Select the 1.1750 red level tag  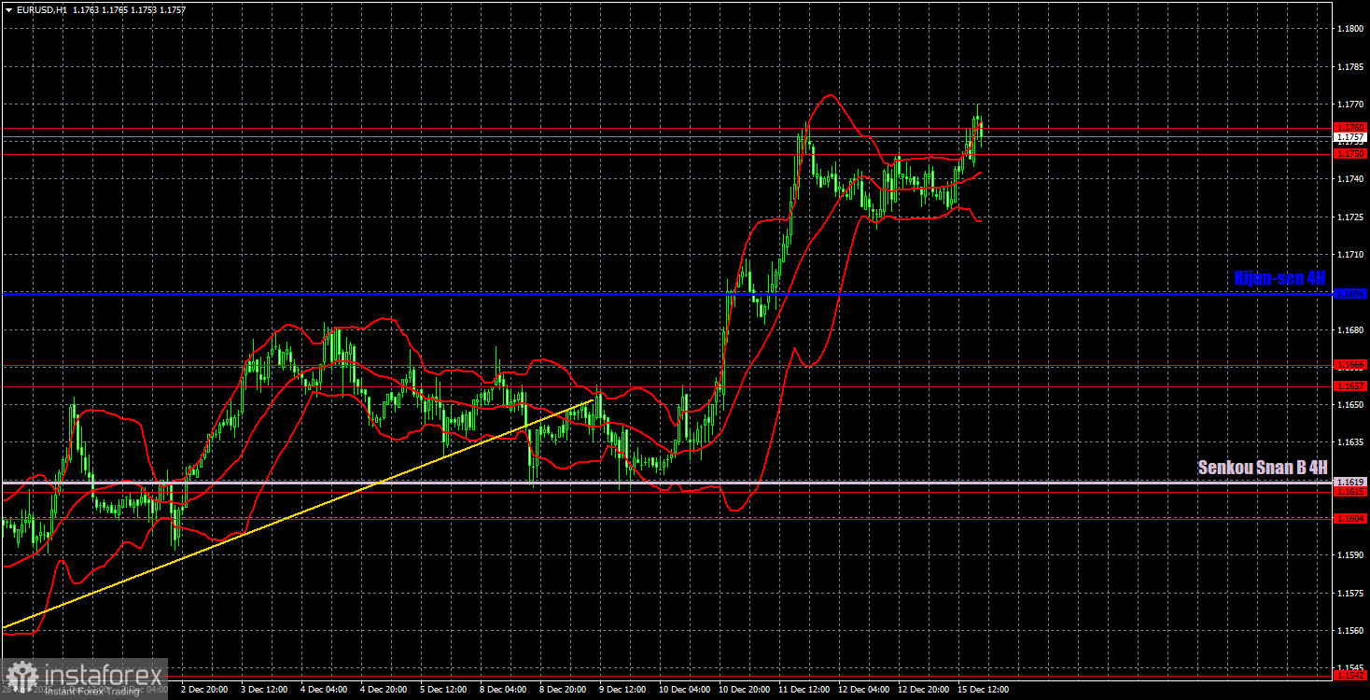1350,153
